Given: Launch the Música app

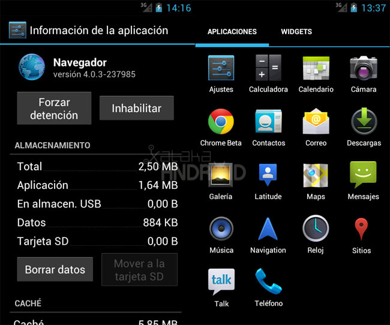Looking at the screenshot, I should (x=221, y=235).
